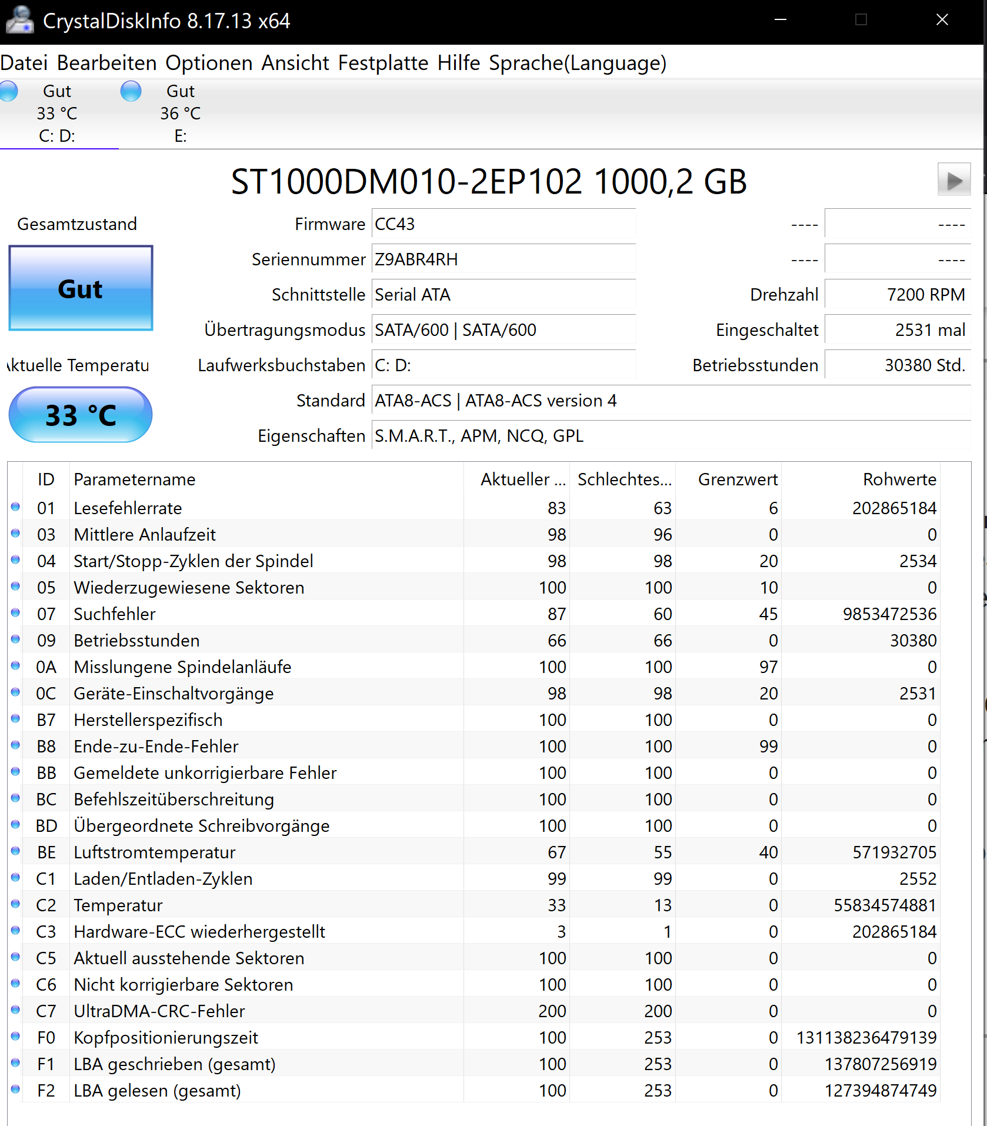The image size is (987, 1126).
Task: Click the 33 °C temperature button
Action: [81, 415]
